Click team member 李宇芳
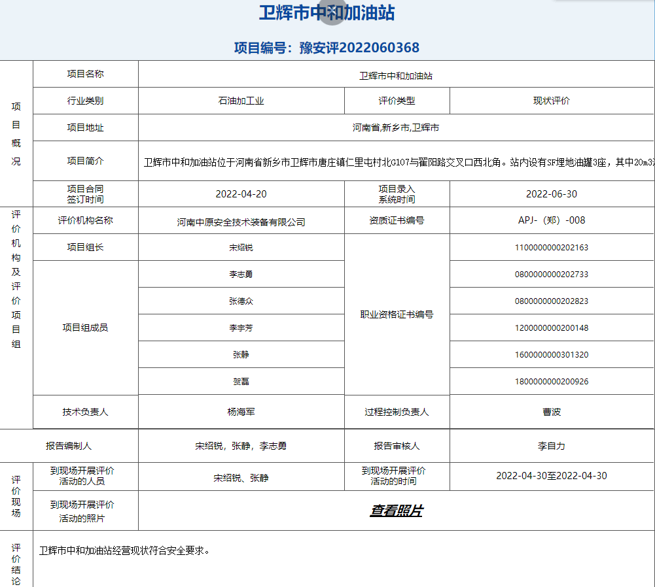This screenshot has width=655, height=587. [241, 328]
